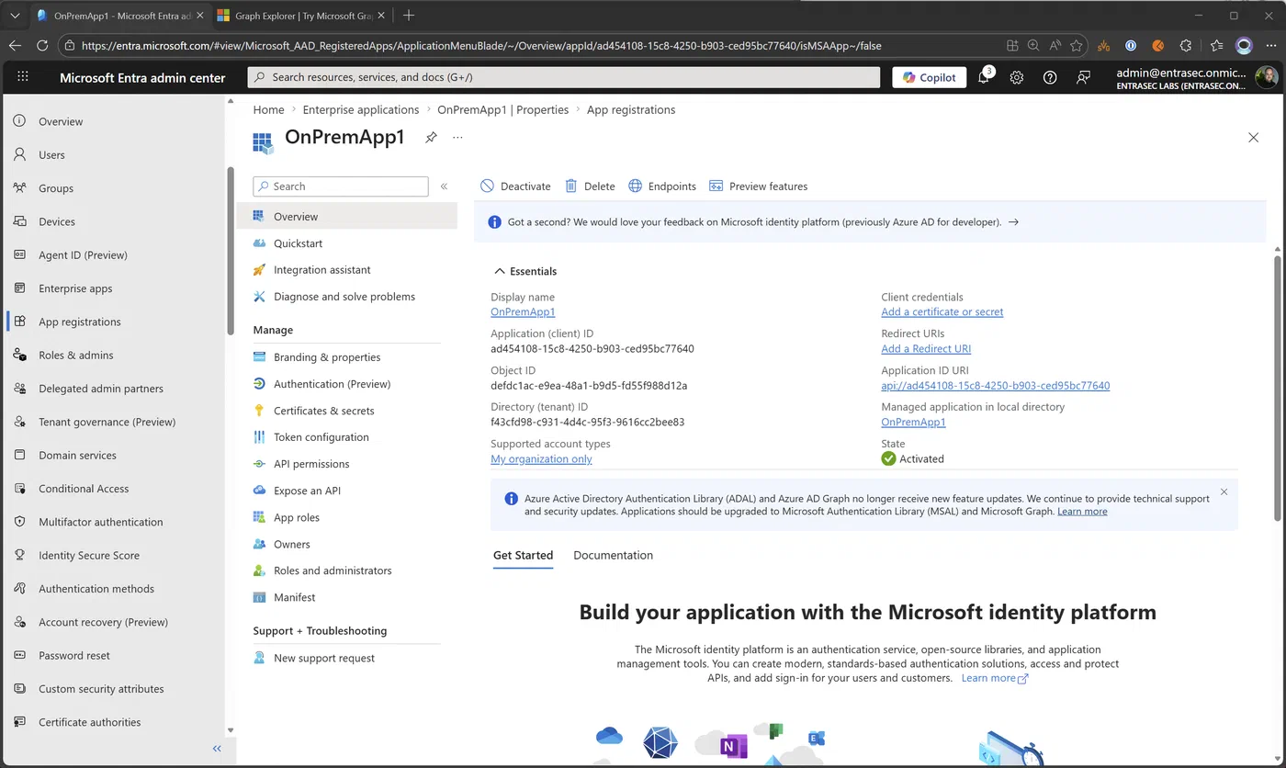Switch to the Graph Explorer browser tab
Viewport: 1286px width, 768px height.
(x=301, y=16)
